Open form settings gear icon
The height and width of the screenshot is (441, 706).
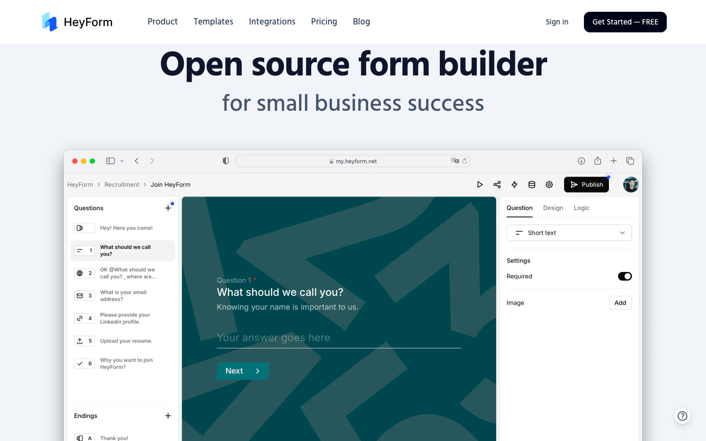coord(549,185)
